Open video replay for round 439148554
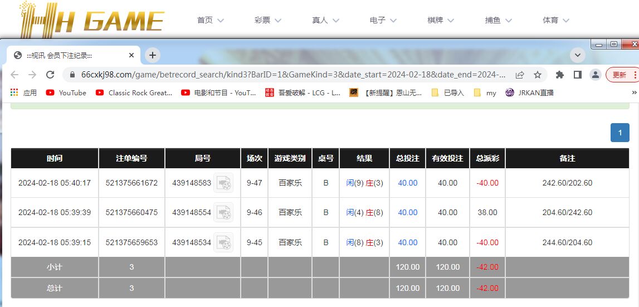Viewport: 639px width, 307px height. 223,212
